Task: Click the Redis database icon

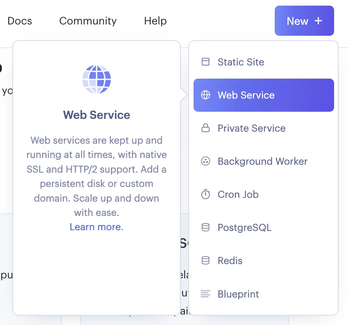Action: [206, 261]
